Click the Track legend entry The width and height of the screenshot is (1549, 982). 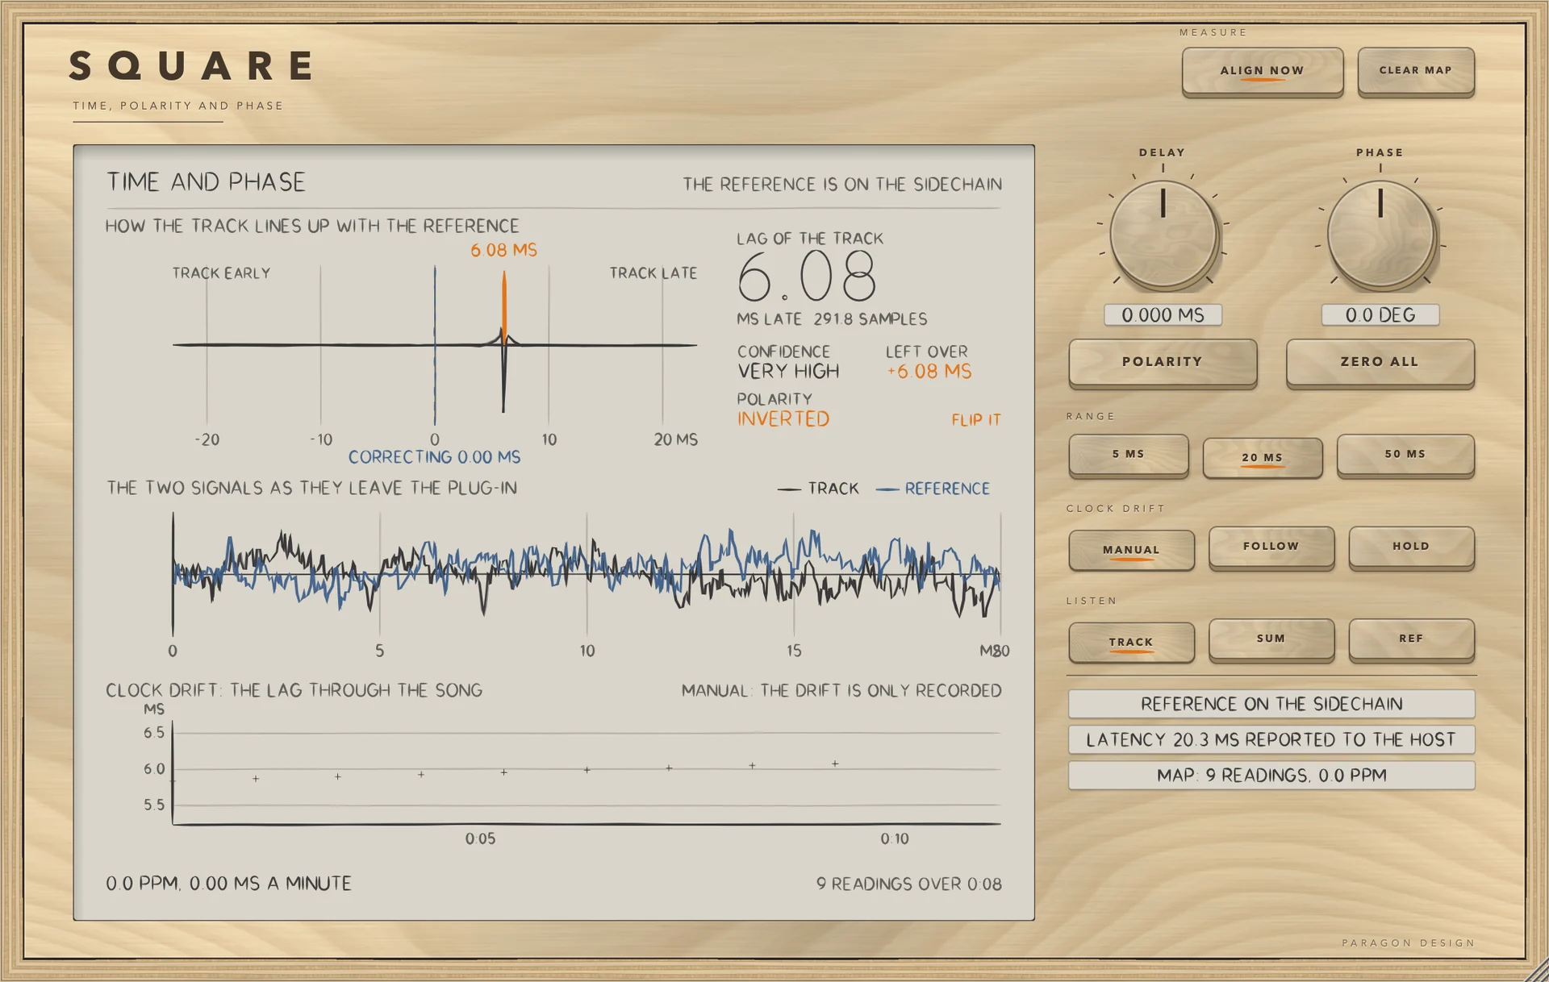tap(818, 489)
